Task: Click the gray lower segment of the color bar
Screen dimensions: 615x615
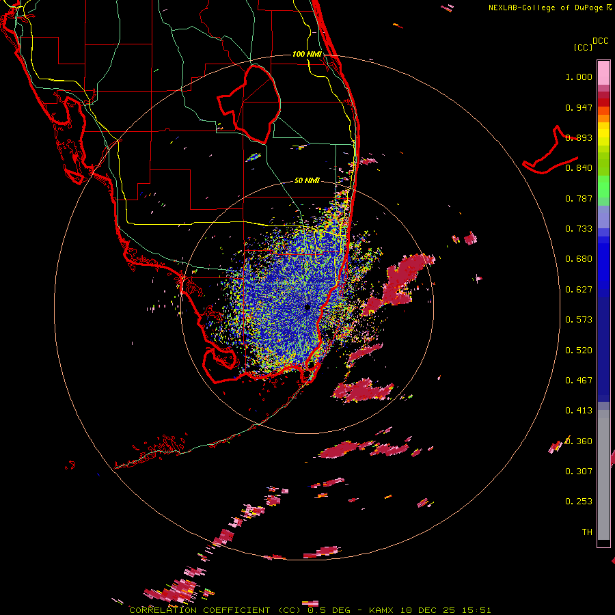Action: click(603, 475)
